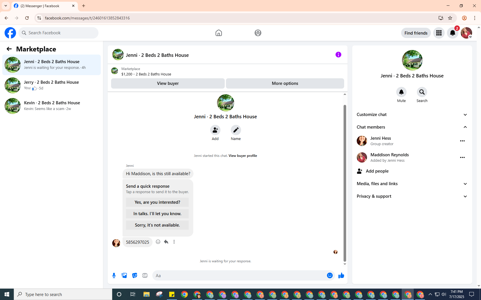Open more options for message 5856297025
481x300 pixels.
(174, 242)
